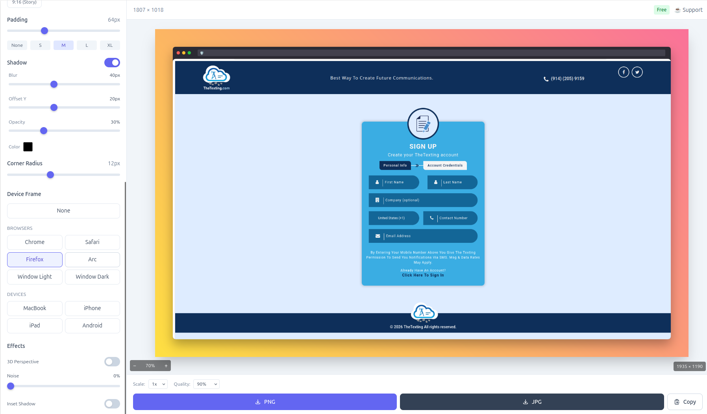
Task: Enable the 3D Perspective effect
Action: point(112,362)
